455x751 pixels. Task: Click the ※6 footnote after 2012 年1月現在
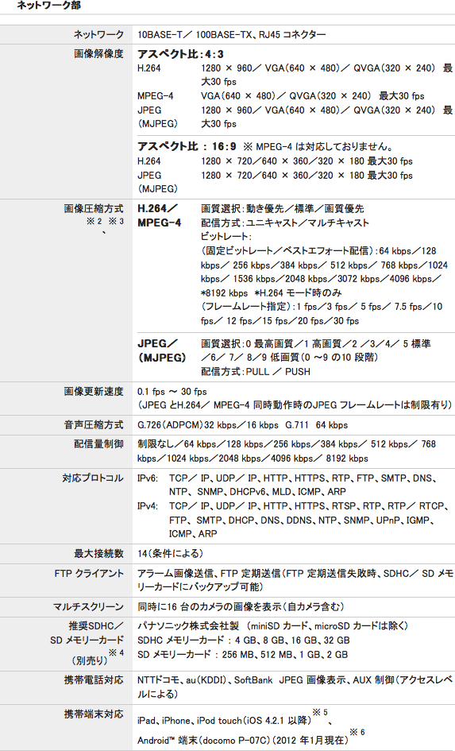[x=357, y=732]
